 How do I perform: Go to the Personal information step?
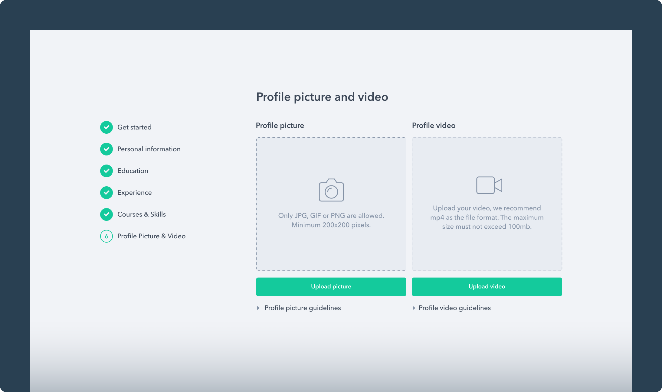click(x=149, y=149)
